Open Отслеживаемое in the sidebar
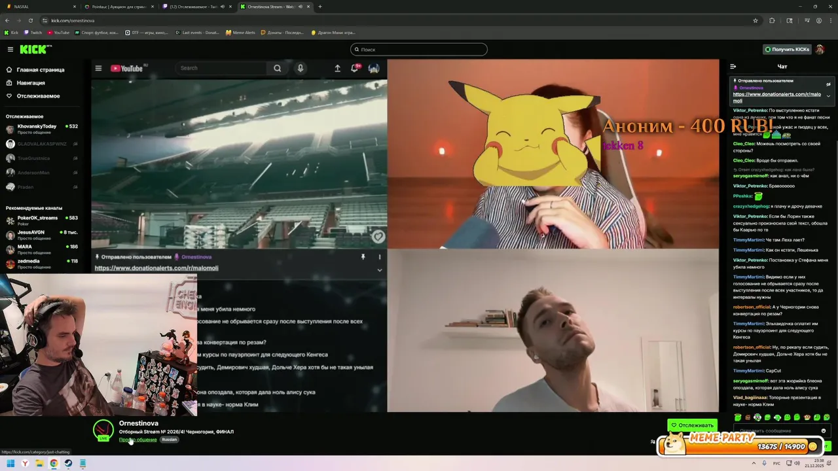The image size is (838, 471). point(33,96)
